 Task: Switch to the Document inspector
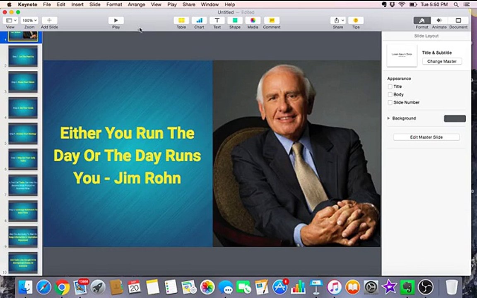coord(458,20)
